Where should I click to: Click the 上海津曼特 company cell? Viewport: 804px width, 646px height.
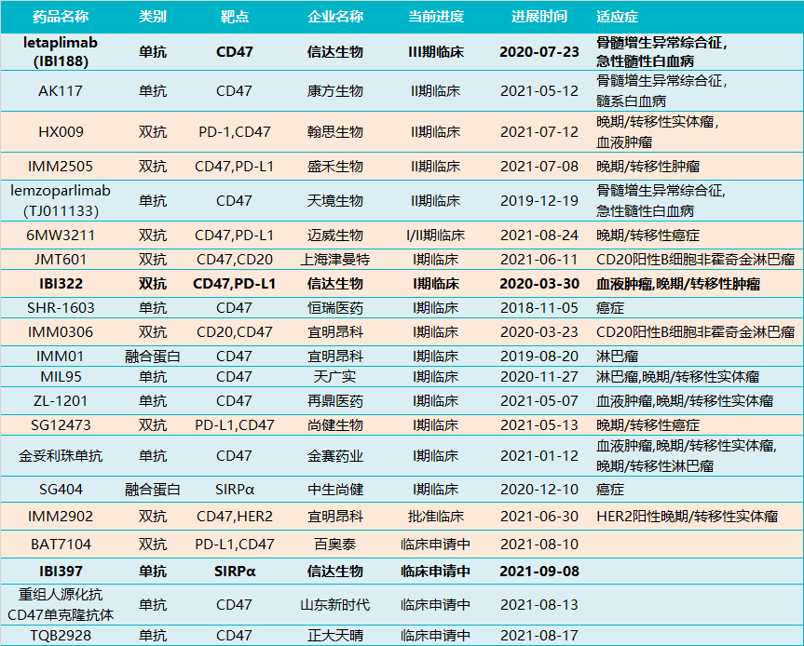334,259
